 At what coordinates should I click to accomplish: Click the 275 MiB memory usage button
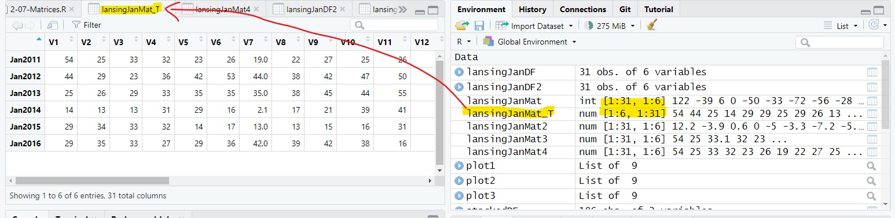pos(609,25)
